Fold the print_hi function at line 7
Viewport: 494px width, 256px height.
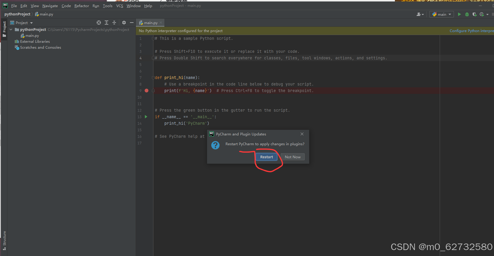[153, 78]
